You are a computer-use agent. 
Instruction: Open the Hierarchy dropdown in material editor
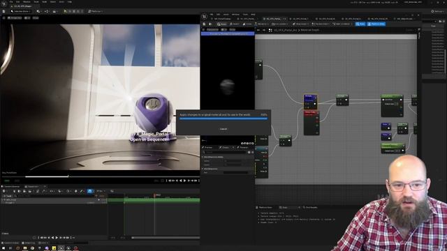click(263, 24)
